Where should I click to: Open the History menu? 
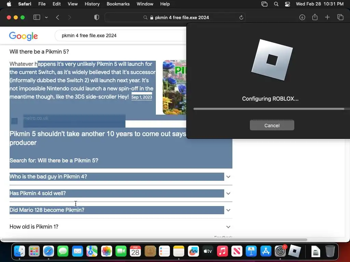pyautogui.click(x=92, y=4)
